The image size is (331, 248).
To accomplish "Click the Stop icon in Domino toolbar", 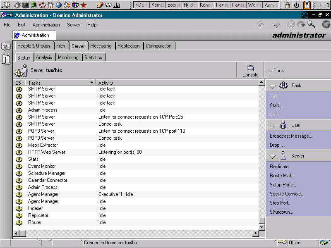I will pos(291,24).
